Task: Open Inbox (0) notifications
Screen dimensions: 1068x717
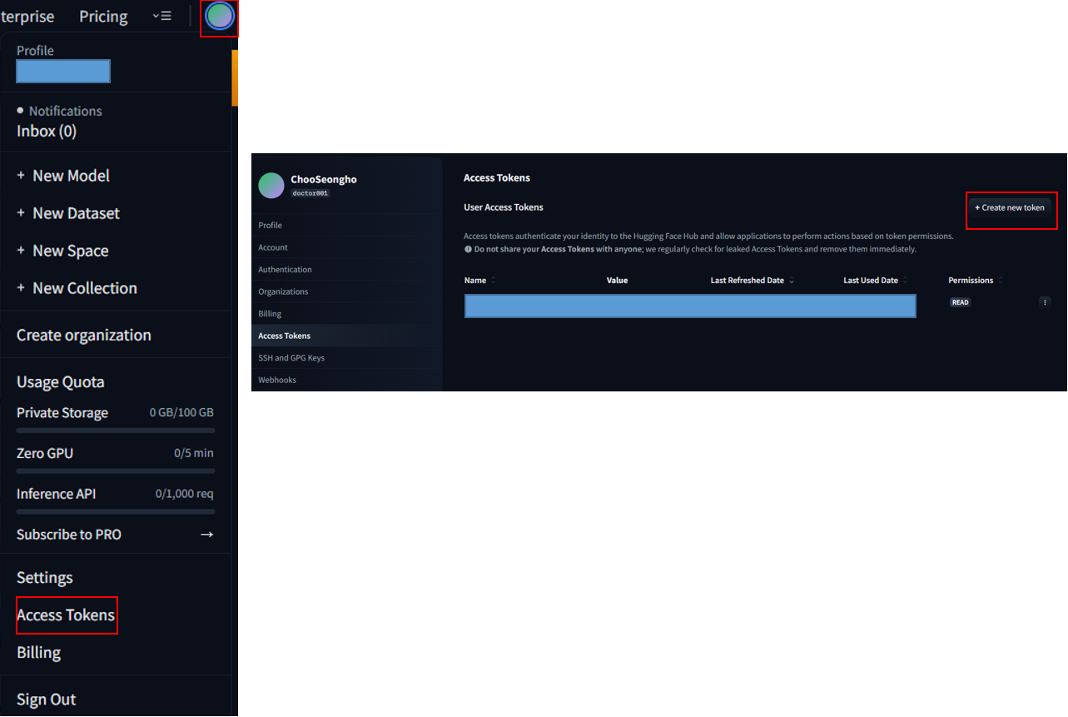Action: point(47,131)
